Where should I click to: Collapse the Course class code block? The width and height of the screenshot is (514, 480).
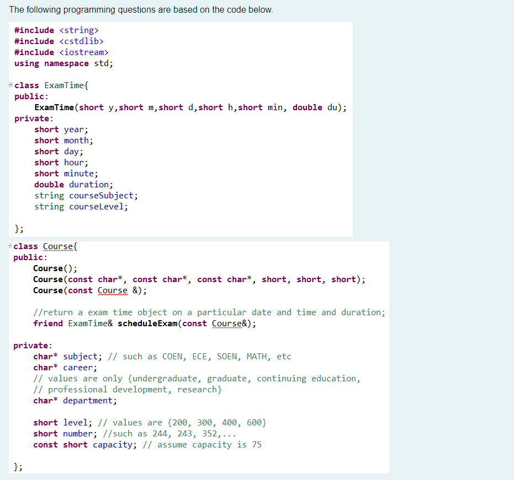9,246
